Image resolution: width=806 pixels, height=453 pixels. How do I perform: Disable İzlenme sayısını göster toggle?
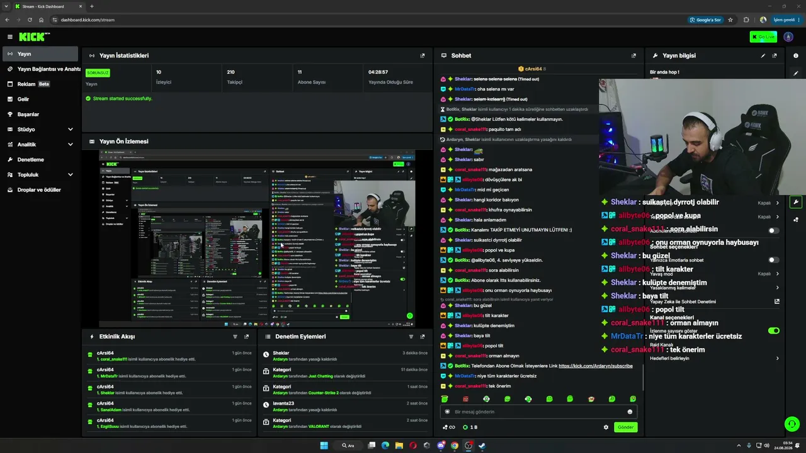coord(774,330)
